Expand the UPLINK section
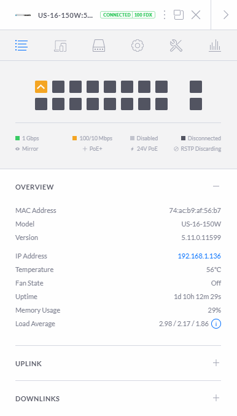237x416 pixels. 216,363
